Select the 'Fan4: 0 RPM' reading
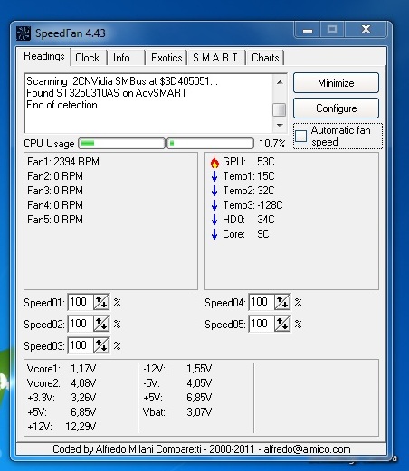This screenshot has height=471, width=409. tap(55, 205)
